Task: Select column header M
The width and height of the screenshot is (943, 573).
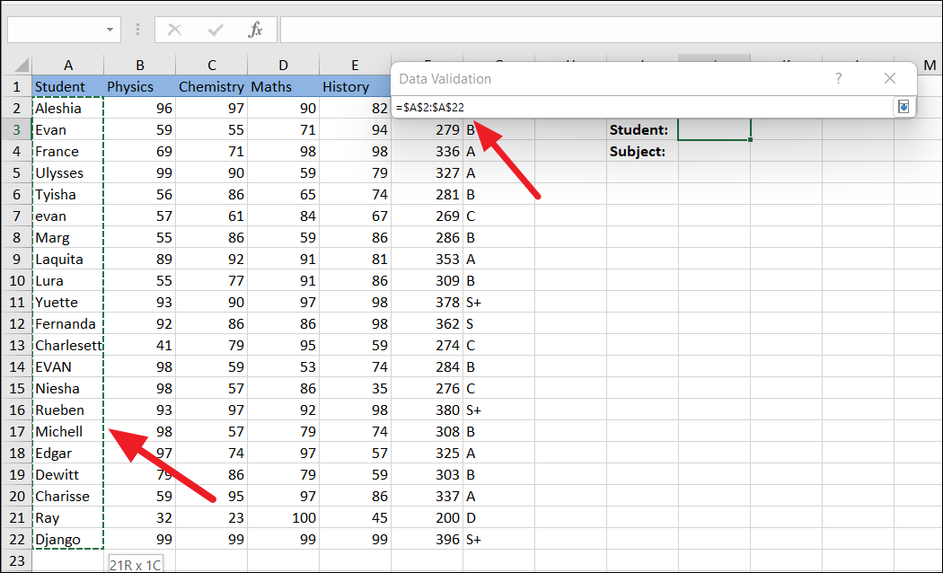Action: pos(930,64)
